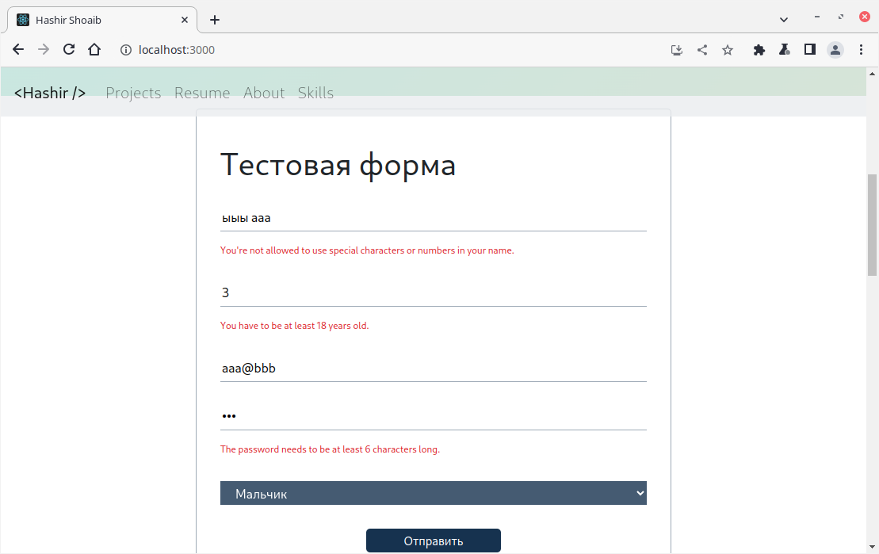Bookmark this page with the star icon
The width and height of the screenshot is (879, 554).
728,50
